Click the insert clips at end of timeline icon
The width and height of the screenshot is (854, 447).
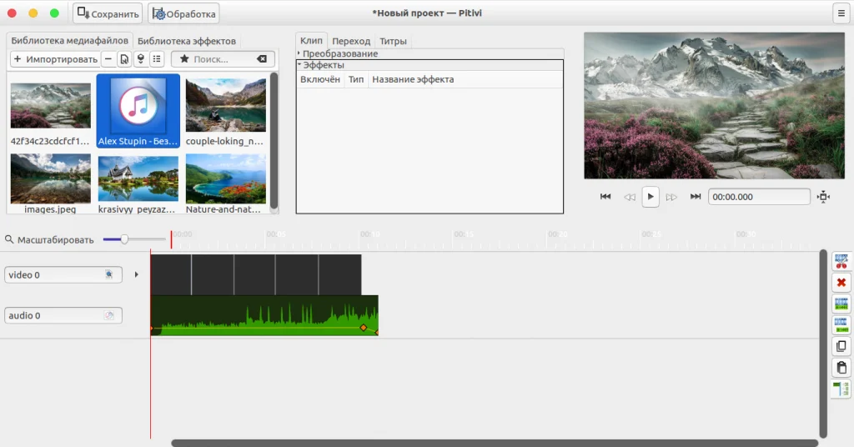140,59
